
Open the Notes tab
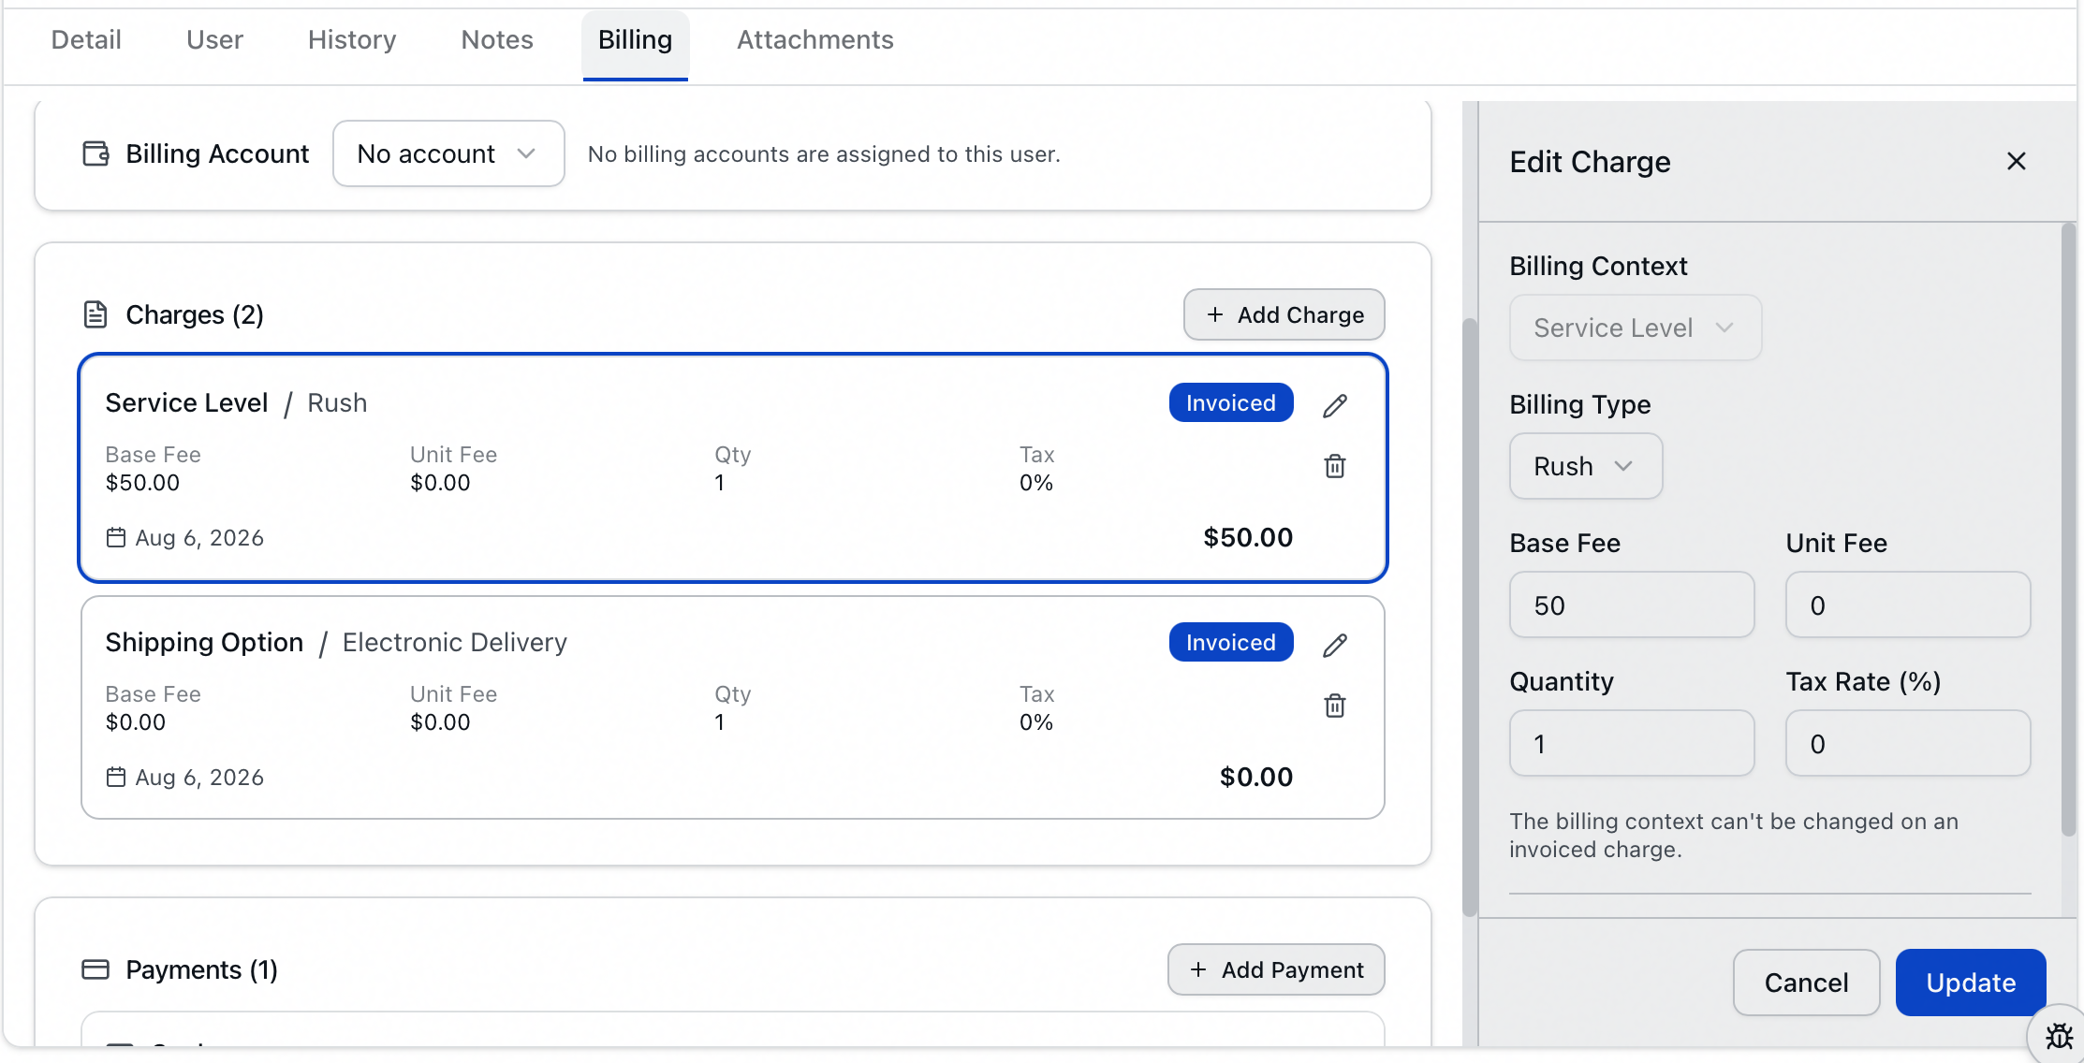pos(497,39)
